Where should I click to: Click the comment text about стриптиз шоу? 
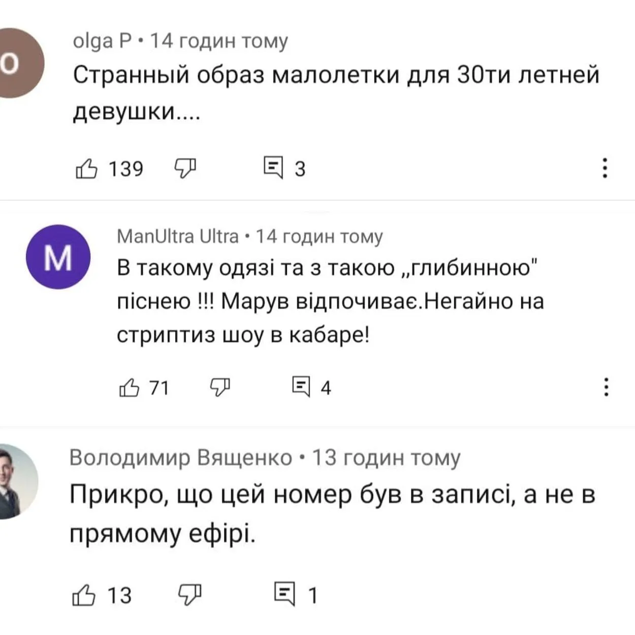(330, 301)
